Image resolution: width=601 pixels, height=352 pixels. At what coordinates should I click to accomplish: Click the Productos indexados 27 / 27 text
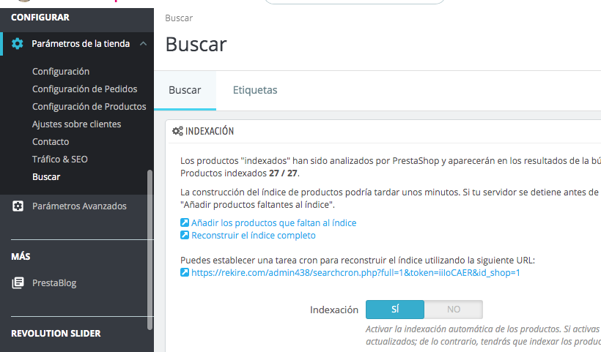click(240, 173)
